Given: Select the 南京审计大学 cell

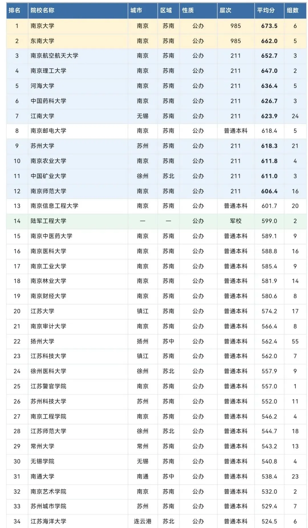Looking at the screenshot, I should coord(78,327).
